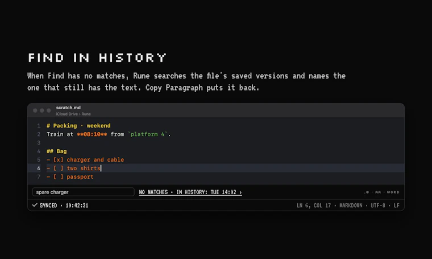Click the scratch.md file title
The image size is (432, 259).
click(68, 108)
